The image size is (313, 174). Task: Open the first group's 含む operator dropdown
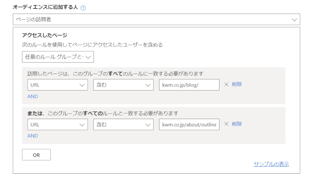tap(123, 85)
